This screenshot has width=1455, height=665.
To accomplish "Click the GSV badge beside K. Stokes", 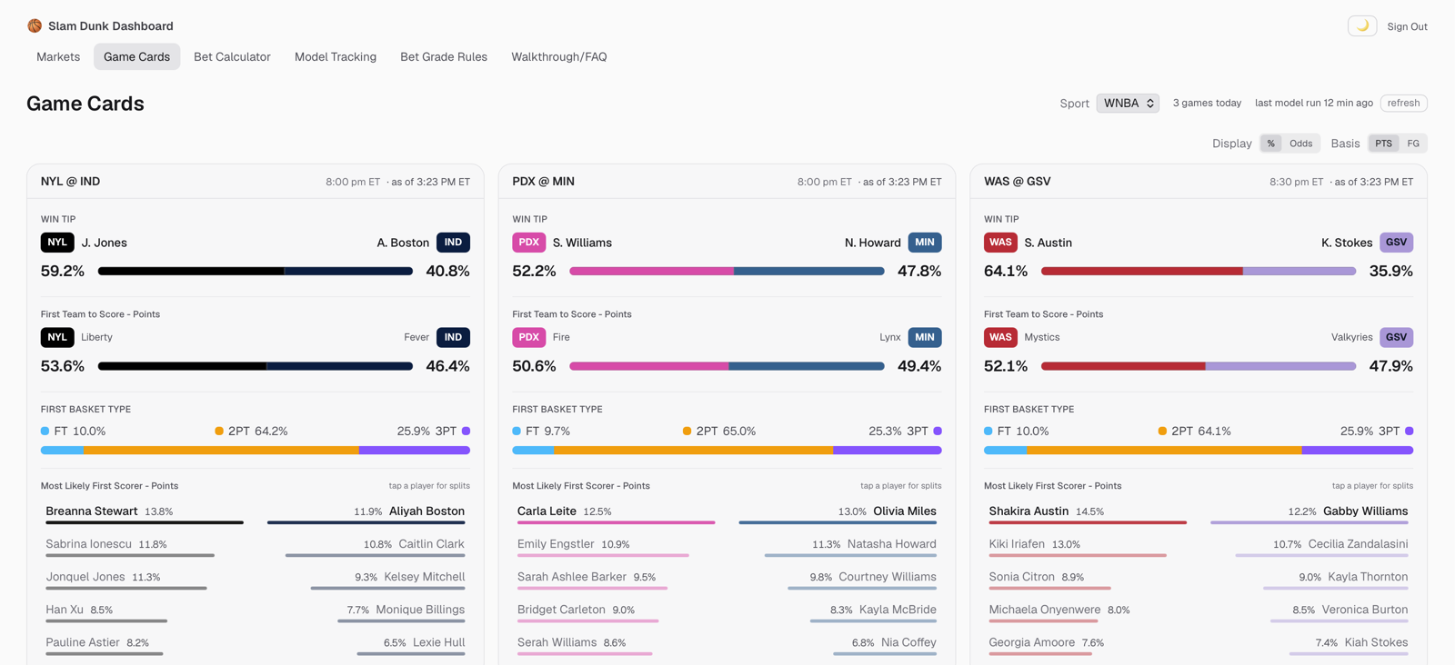I will tap(1396, 243).
